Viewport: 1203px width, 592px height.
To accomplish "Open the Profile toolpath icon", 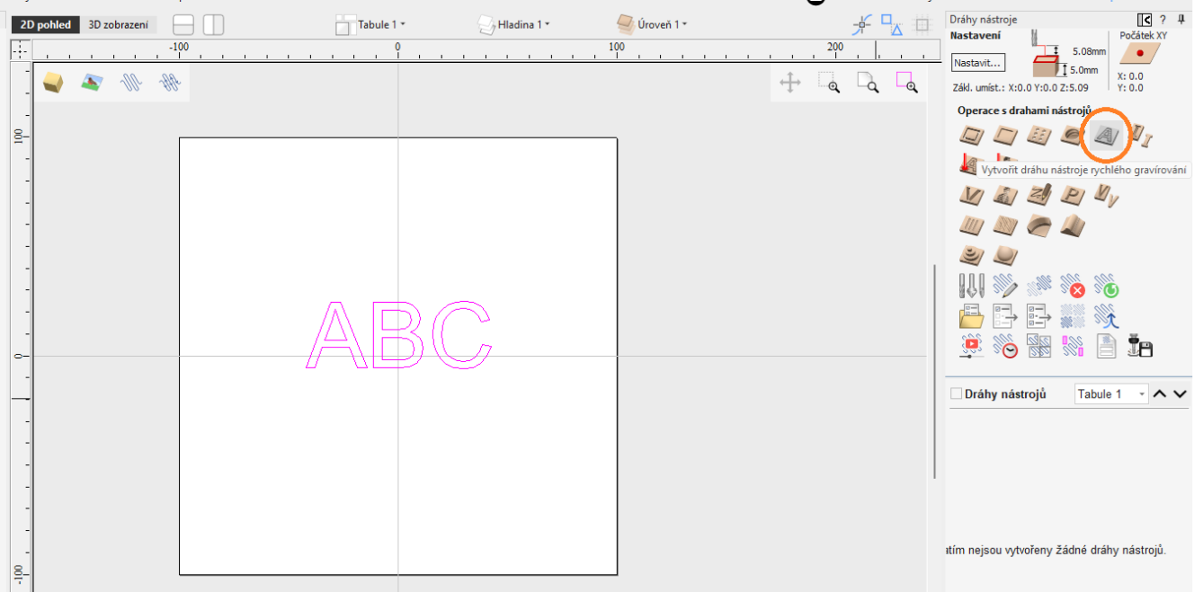I will tap(971, 137).
